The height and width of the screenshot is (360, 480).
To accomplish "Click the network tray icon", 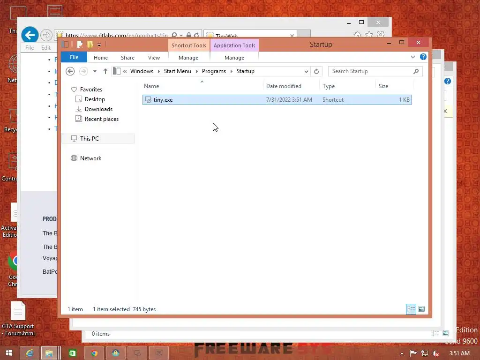I will [x=424, y=353].
